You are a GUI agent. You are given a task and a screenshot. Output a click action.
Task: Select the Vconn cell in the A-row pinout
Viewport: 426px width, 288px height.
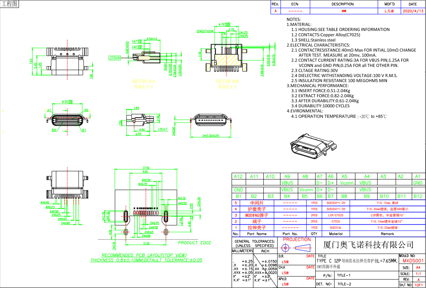(347, 183)
